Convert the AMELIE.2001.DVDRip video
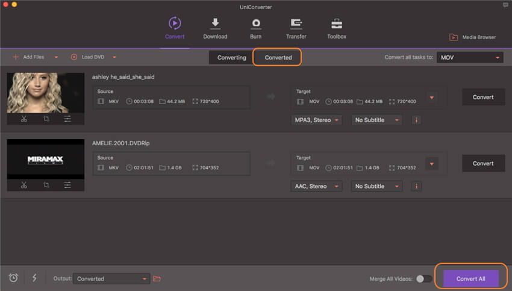The image size is (512, 291). coord(483,163)
